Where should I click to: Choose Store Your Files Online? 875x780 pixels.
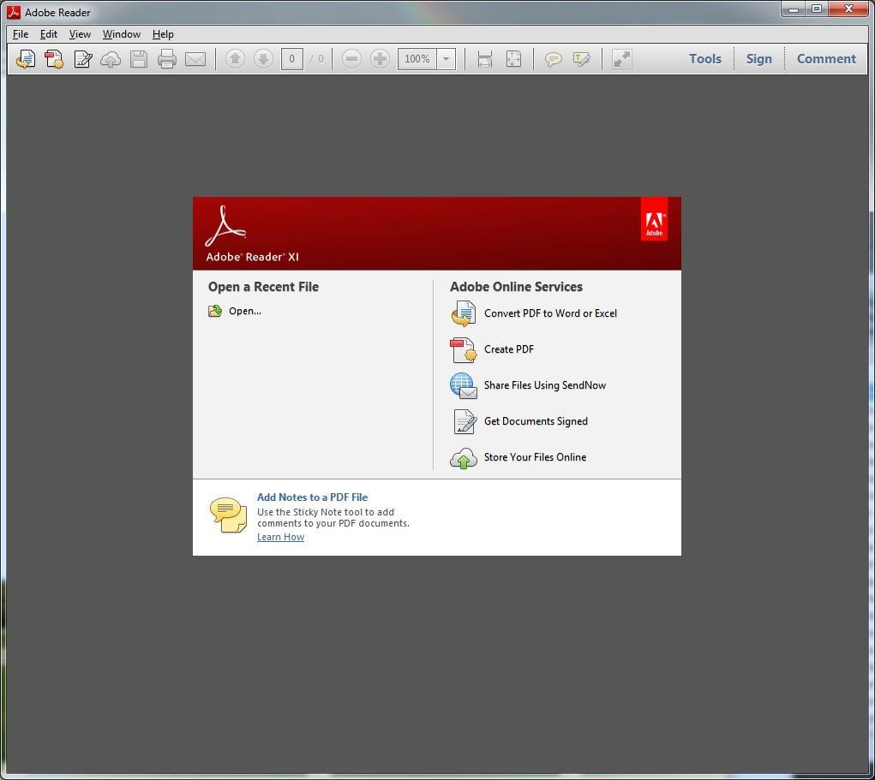click(535, 457)
